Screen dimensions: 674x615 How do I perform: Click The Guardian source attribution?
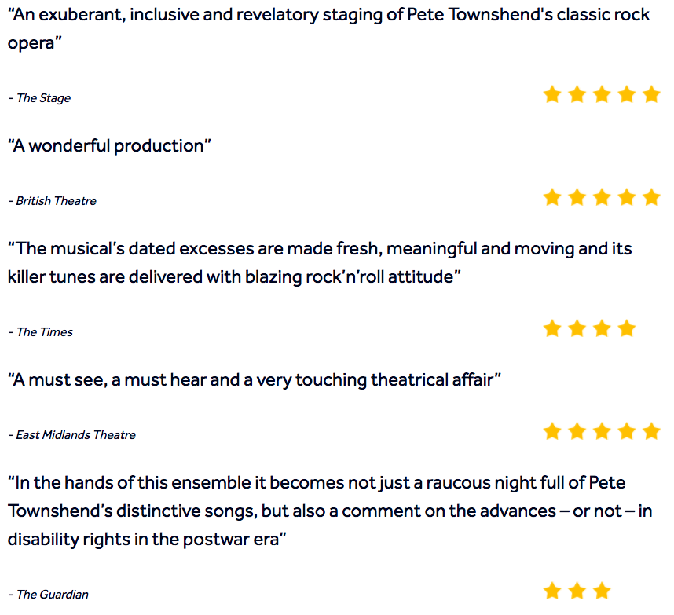coord(49,595)
